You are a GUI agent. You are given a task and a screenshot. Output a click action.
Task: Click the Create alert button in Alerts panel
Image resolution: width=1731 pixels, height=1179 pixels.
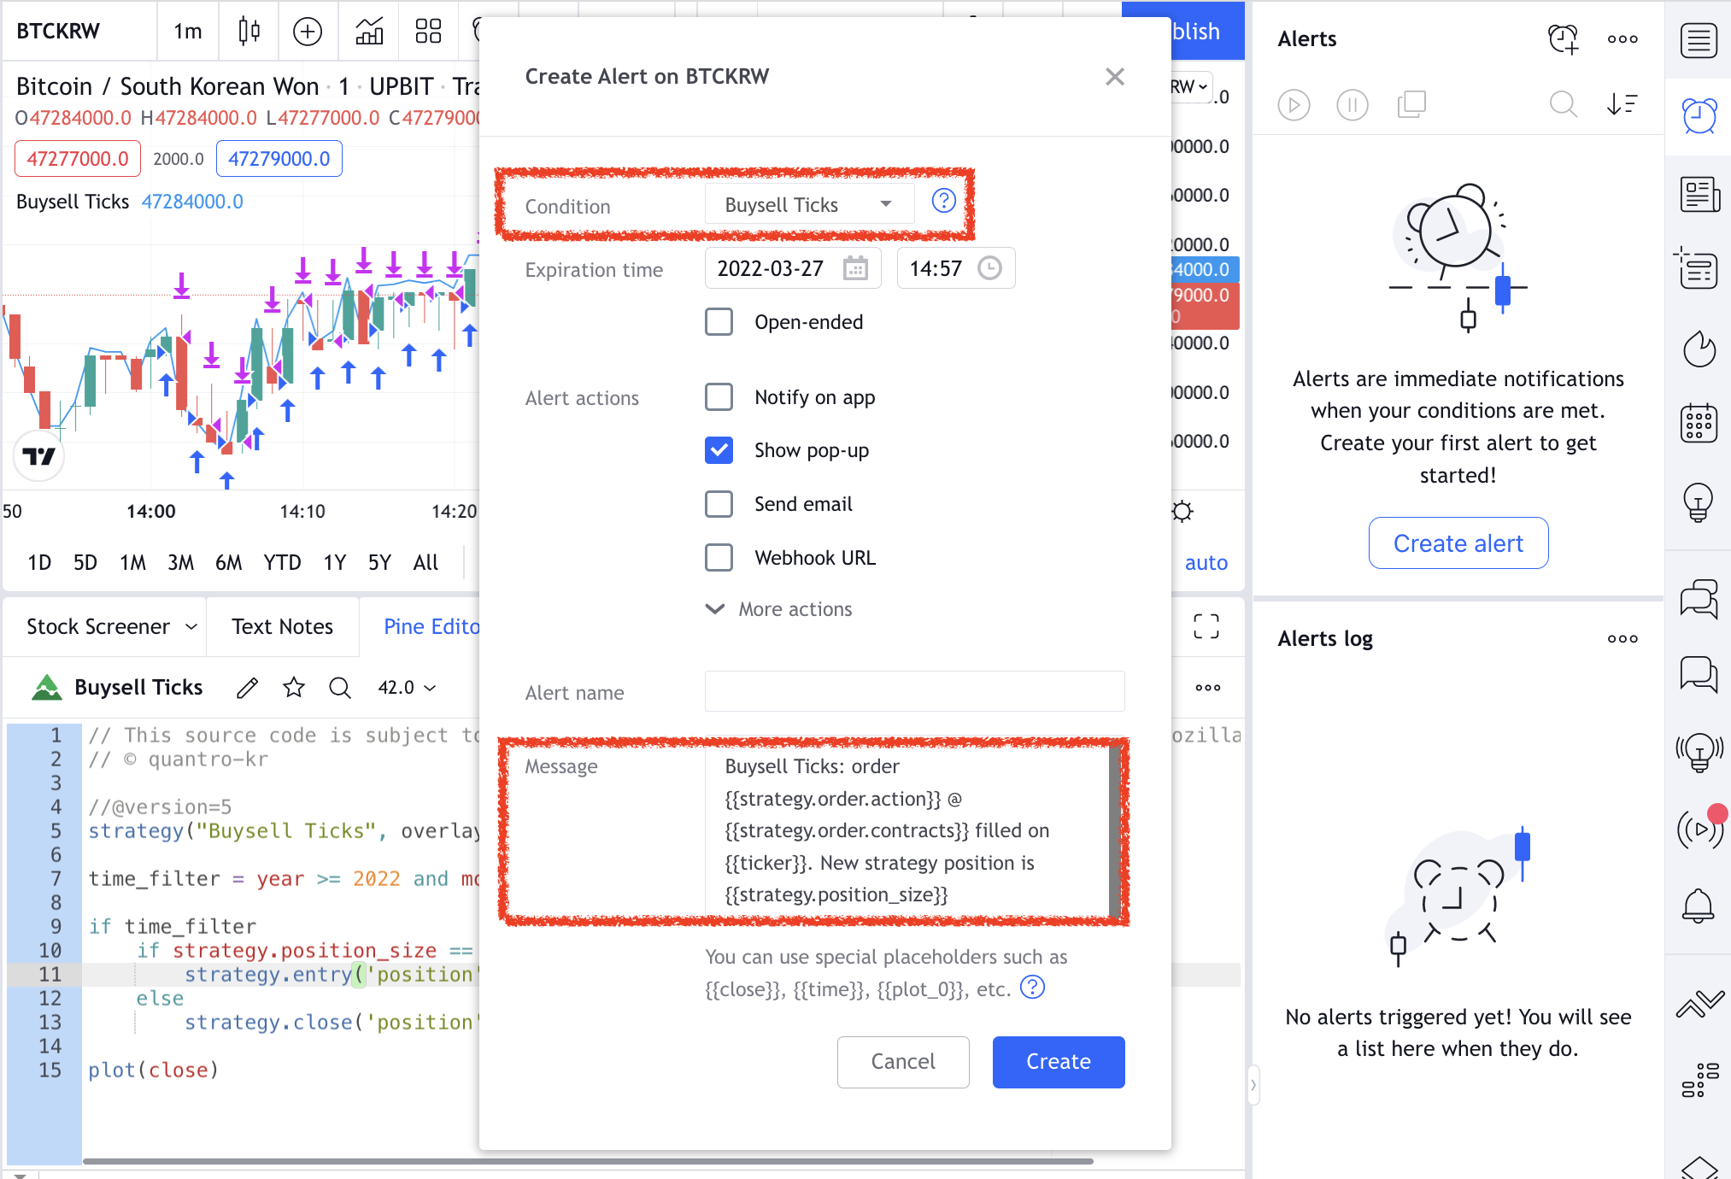1458,543
